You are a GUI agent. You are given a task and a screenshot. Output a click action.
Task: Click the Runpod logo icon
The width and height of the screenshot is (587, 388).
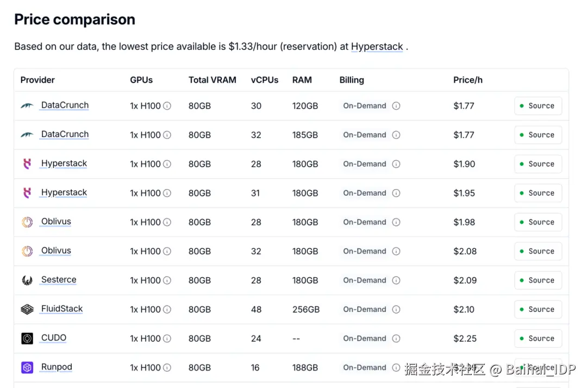pyautogui.click(x=27, y=368)
